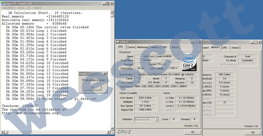Click the 1M Calculation Start line
The height and width of the screenshot is (136, 263).
[x=45, y=13]
